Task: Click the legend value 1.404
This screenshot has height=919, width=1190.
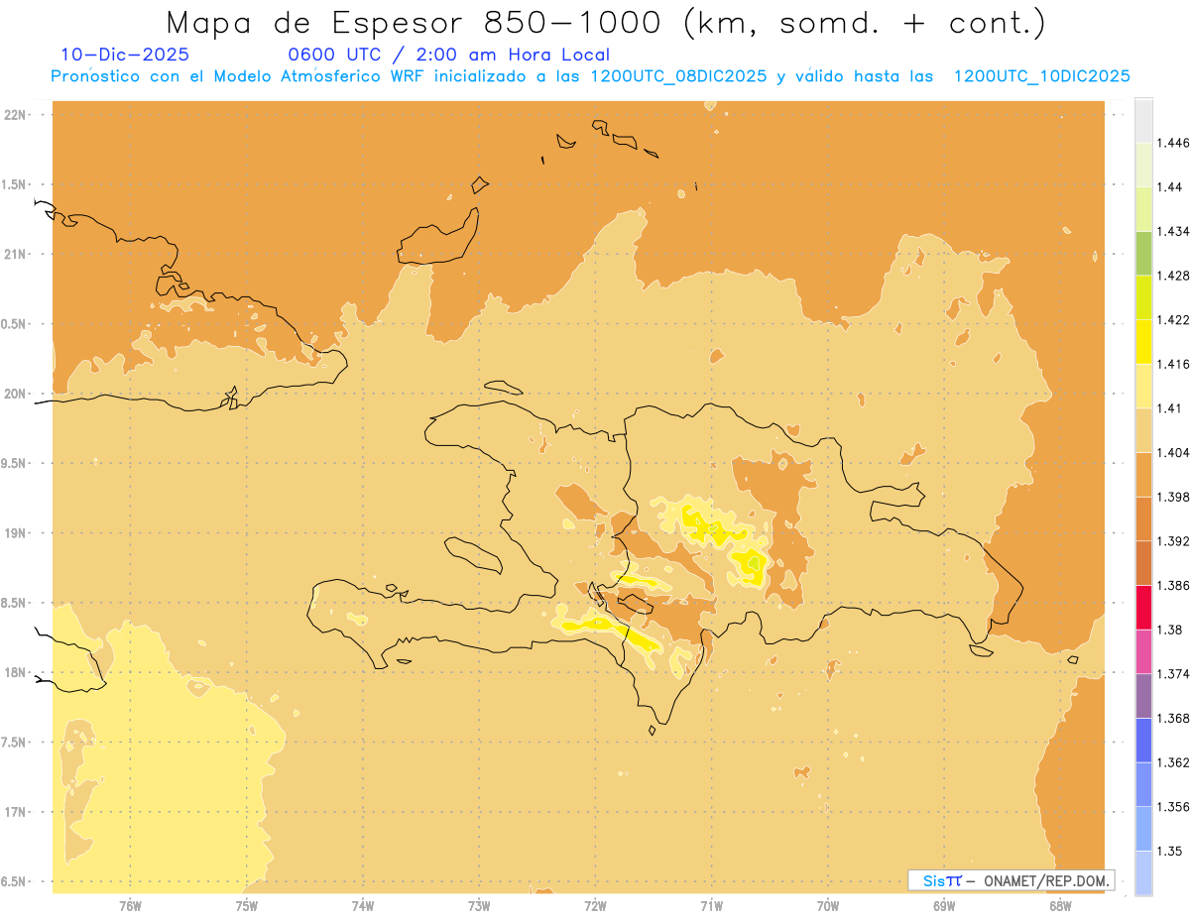Action: (1174, 452)
